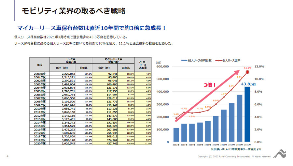
Task: Click the copyright notice Funai Consulting Incorporated
Action: [234, 157]
